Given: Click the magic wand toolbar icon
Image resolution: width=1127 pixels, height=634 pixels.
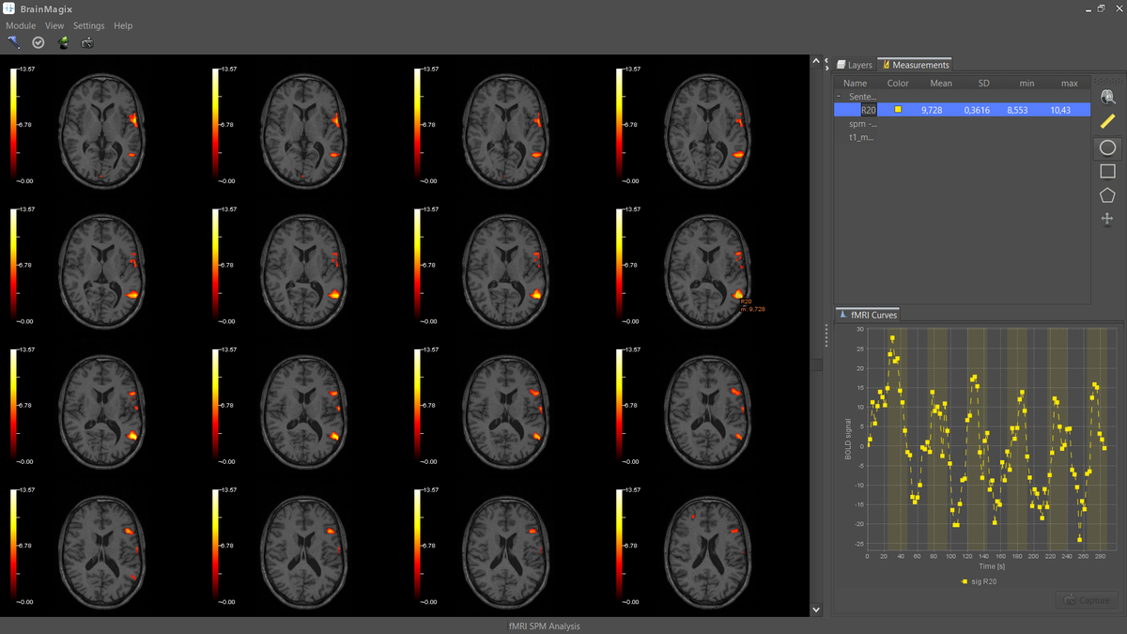Looking at the screenshot, I should 13,42.
